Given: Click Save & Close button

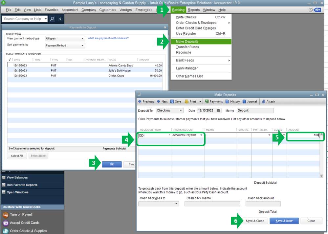Looking at the screenshot, I should [255, 221].
